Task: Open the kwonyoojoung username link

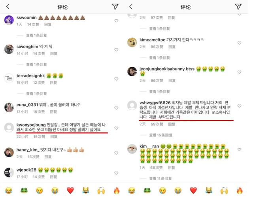Action: coord(31,125)
